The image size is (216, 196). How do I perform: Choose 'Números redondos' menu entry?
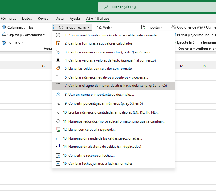[x=113, y=121]
